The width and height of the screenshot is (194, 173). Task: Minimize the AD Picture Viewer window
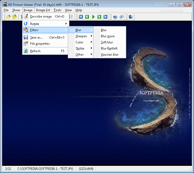tap(172, 5)
